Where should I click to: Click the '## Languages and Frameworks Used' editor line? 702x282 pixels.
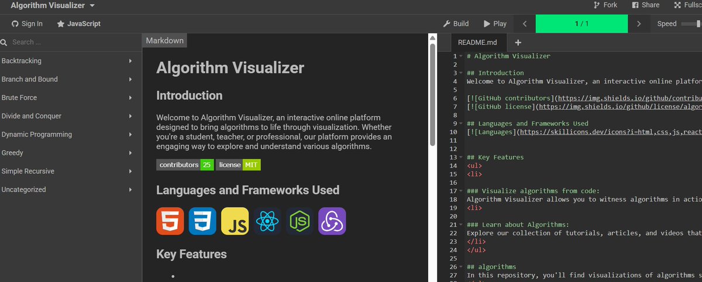[527, 123]
